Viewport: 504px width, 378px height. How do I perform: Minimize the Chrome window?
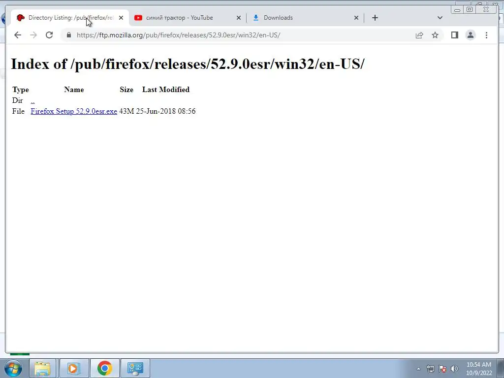pyautogui.click(x=457, y=10)
